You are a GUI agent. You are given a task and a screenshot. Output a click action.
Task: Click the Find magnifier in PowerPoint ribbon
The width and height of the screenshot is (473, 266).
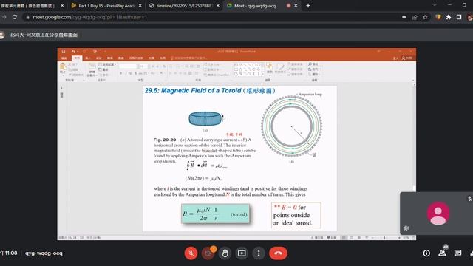(313, 64)
